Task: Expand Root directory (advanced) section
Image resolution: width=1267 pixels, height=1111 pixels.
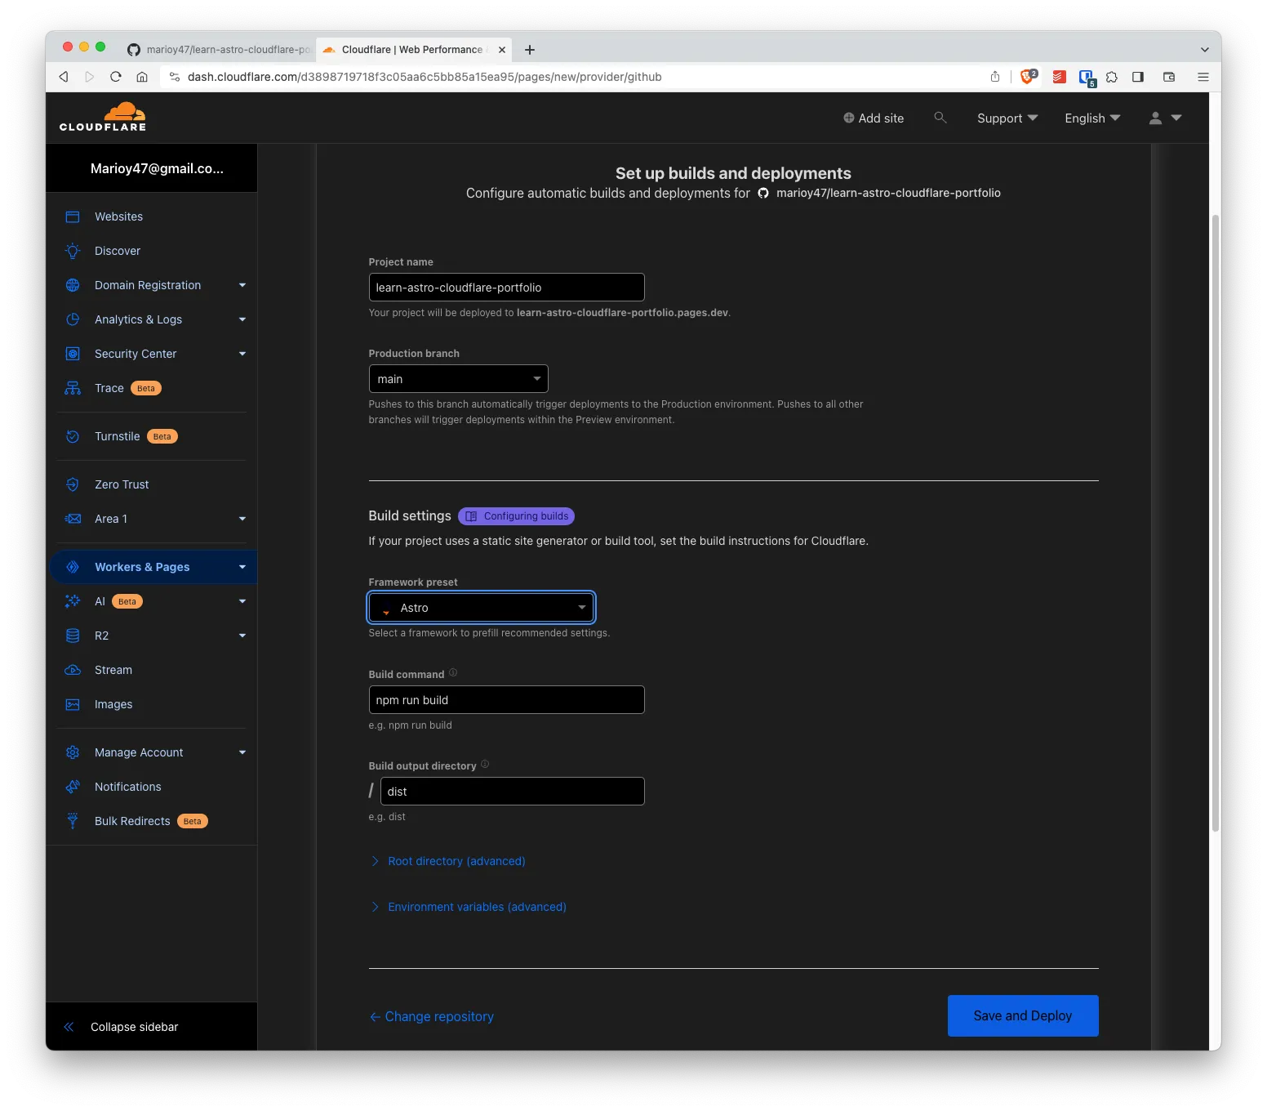Action: coord(448,861)
